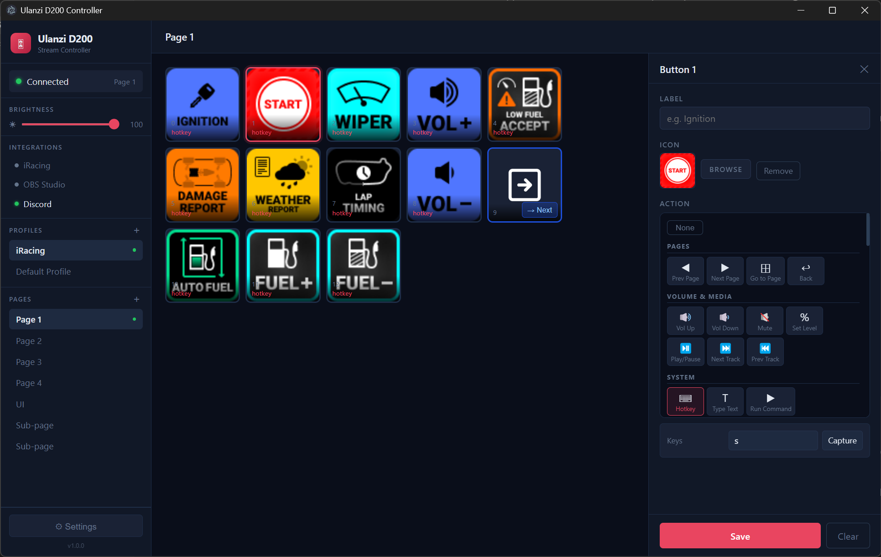Image resolution: width=881 pixels, height=557 pixels.
Task: Choose the Back action
Action: (806, 271)
